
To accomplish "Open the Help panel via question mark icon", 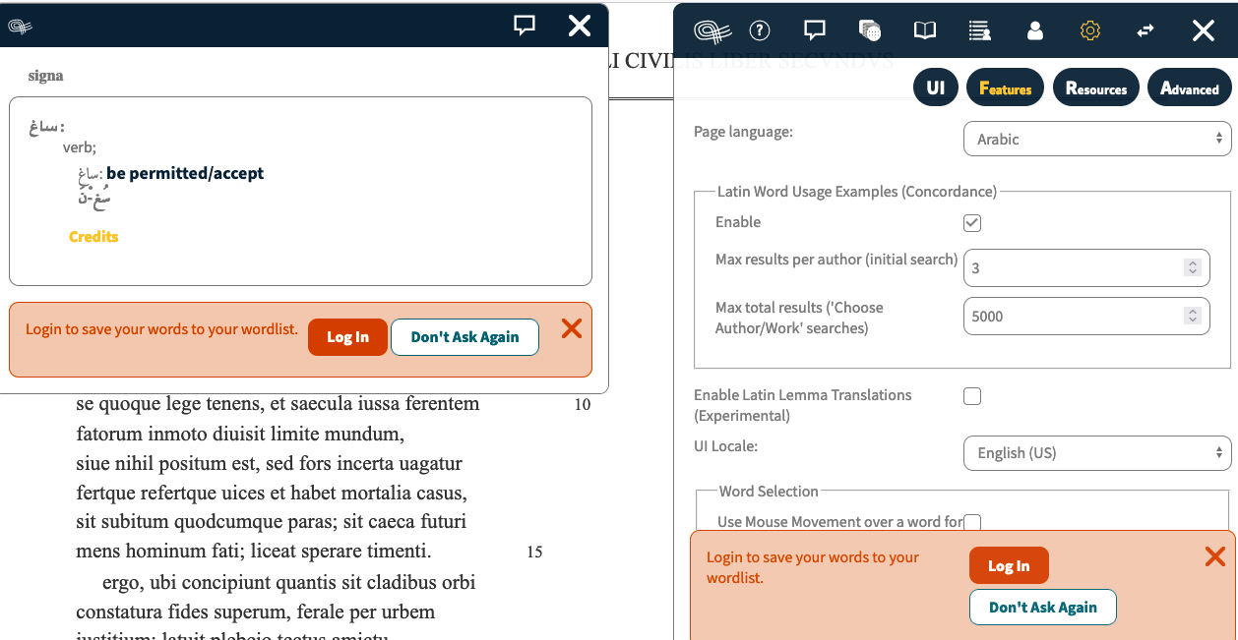I will 759,30.
